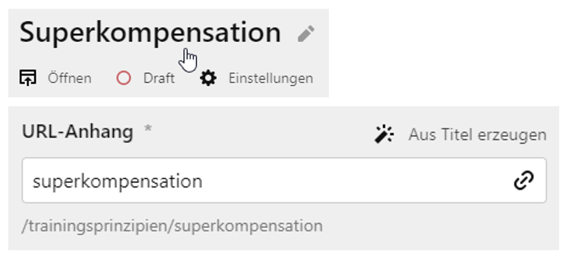Click the final superkompensation segment of the path
Viewport: 568px width, 259px height.
pyautogui.click(x=248, y=226)
